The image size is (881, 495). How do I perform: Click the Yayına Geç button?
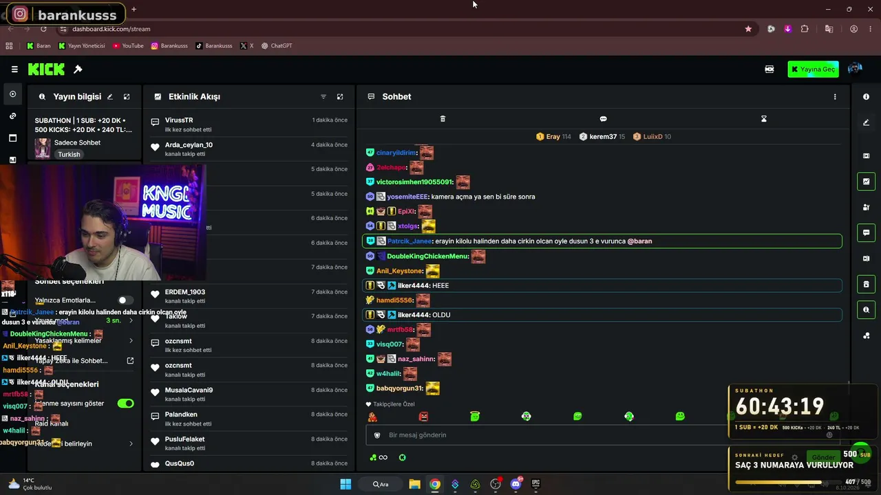(813, 69)
